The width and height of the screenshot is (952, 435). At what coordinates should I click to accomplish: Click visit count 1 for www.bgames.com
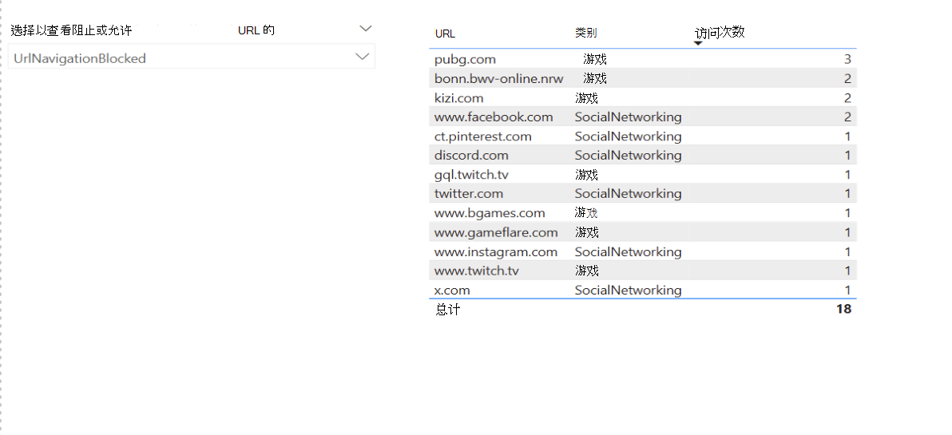pyautogui.click(x=847, y=213)
